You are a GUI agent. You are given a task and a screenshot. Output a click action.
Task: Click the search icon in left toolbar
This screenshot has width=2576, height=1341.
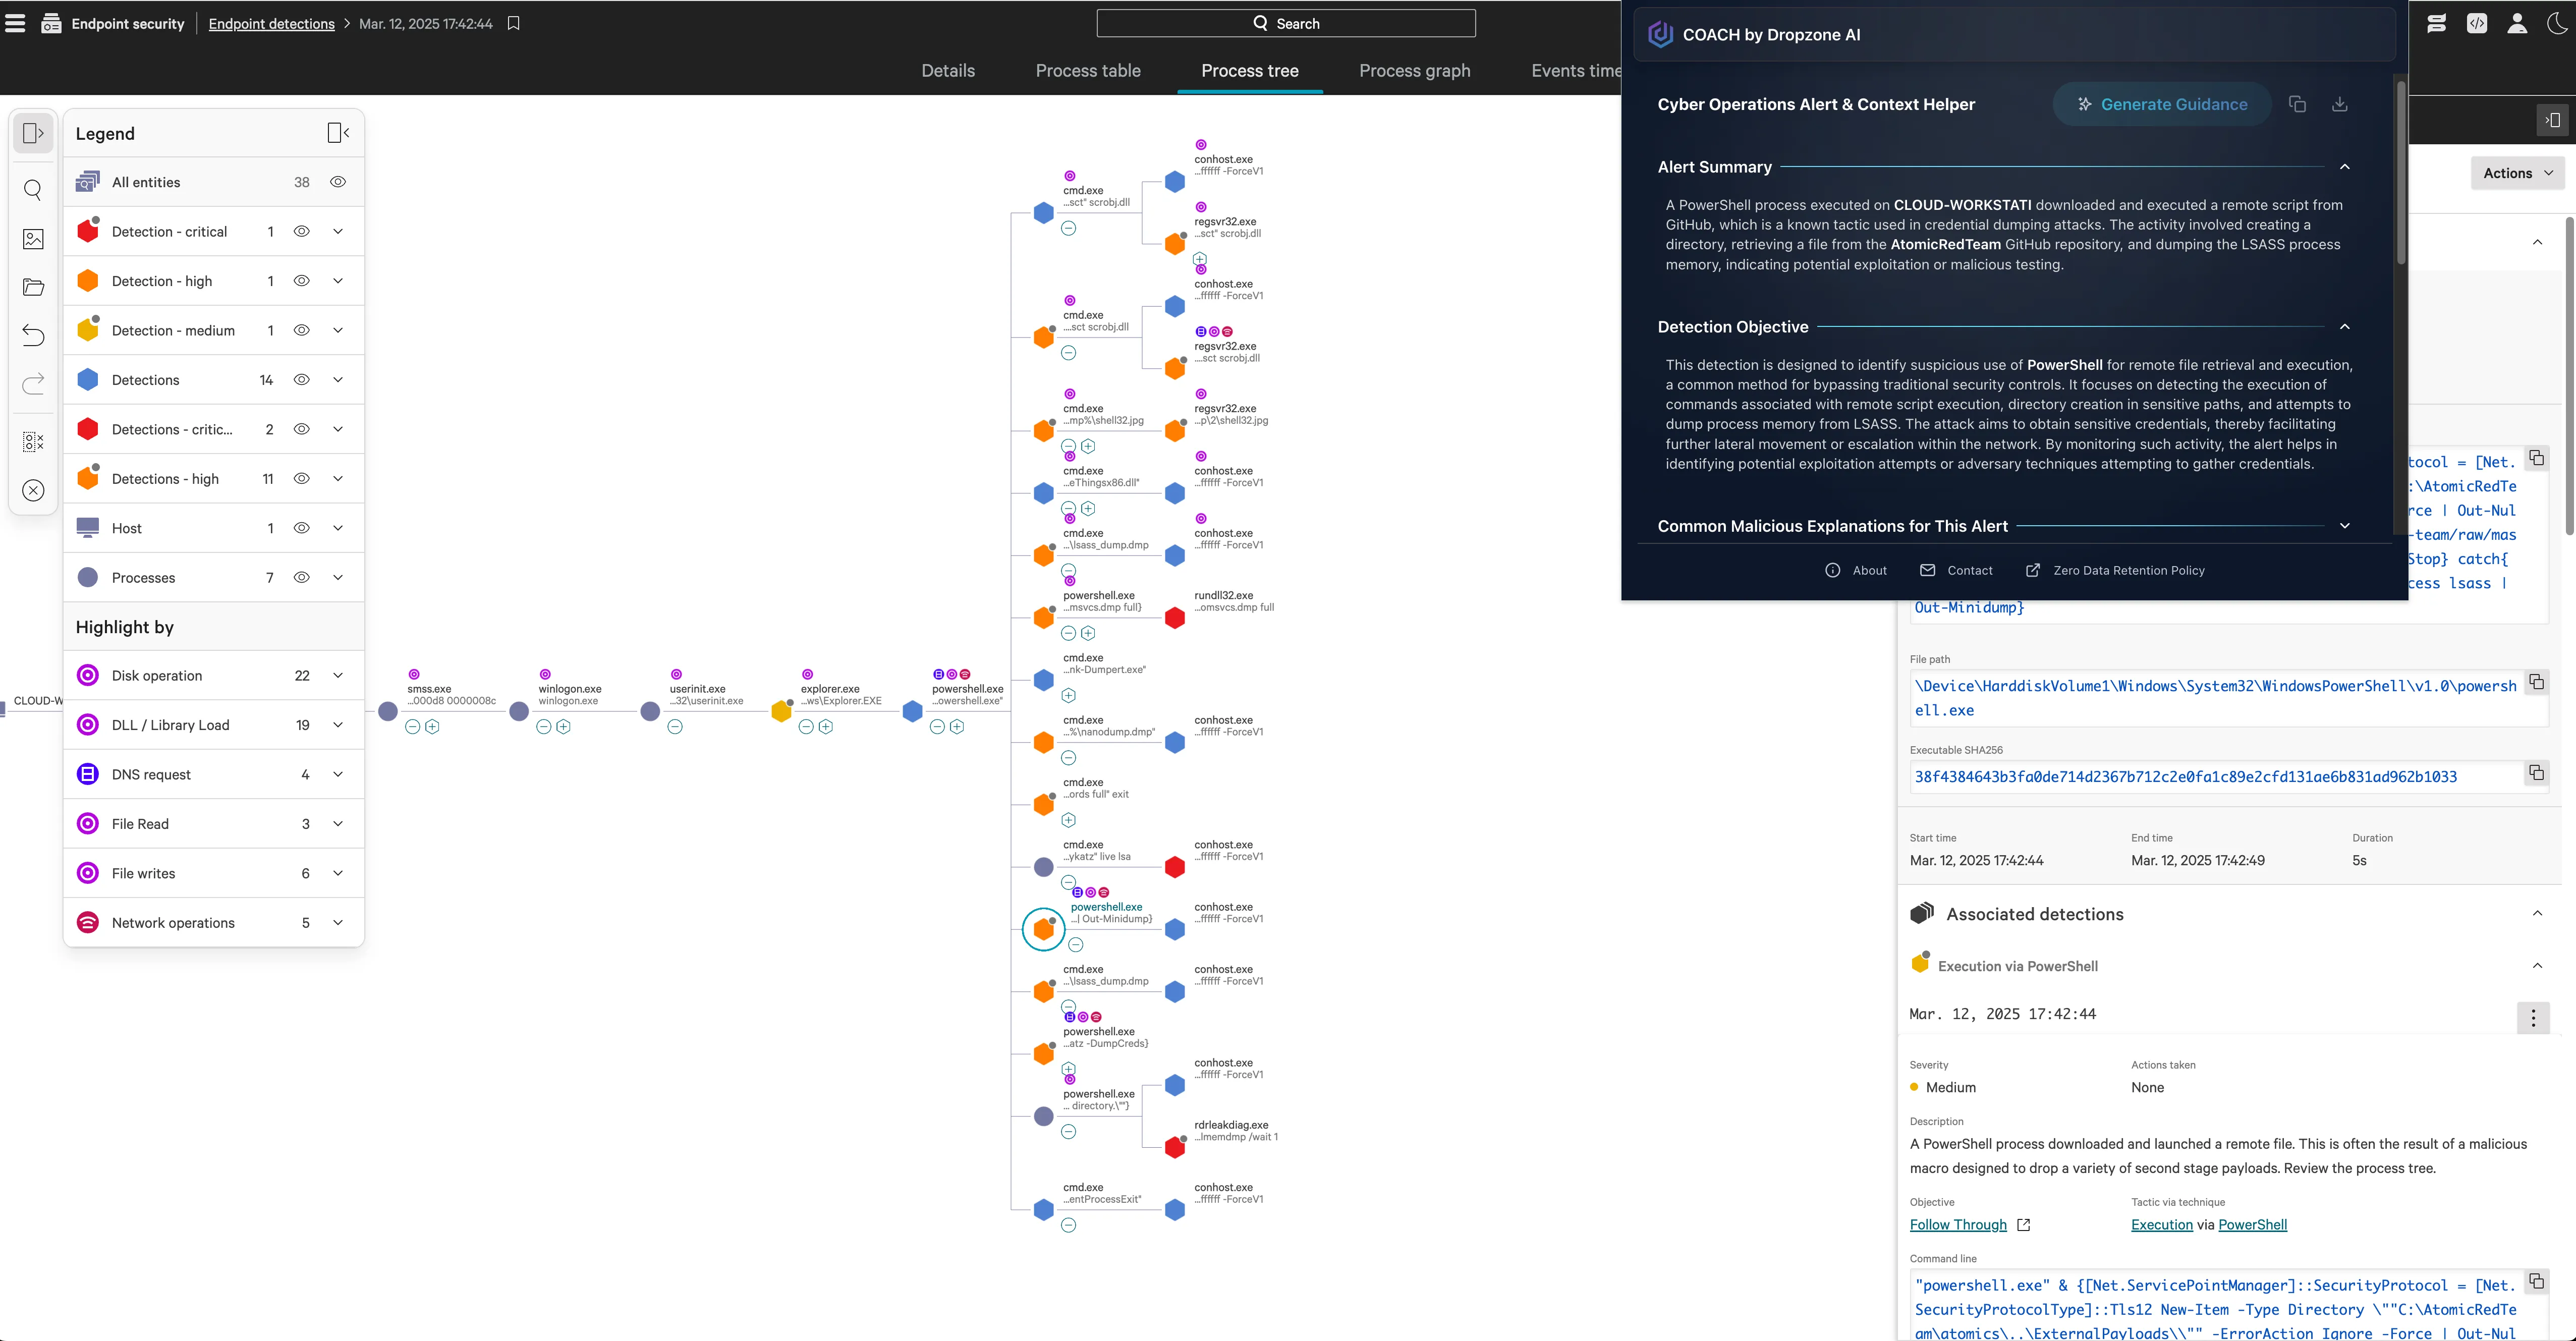click(33, 190)
